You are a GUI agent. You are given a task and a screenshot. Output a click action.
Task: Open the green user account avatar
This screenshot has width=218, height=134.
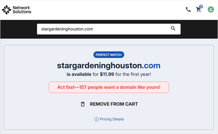pyautogui.click(x=211, y=9)
